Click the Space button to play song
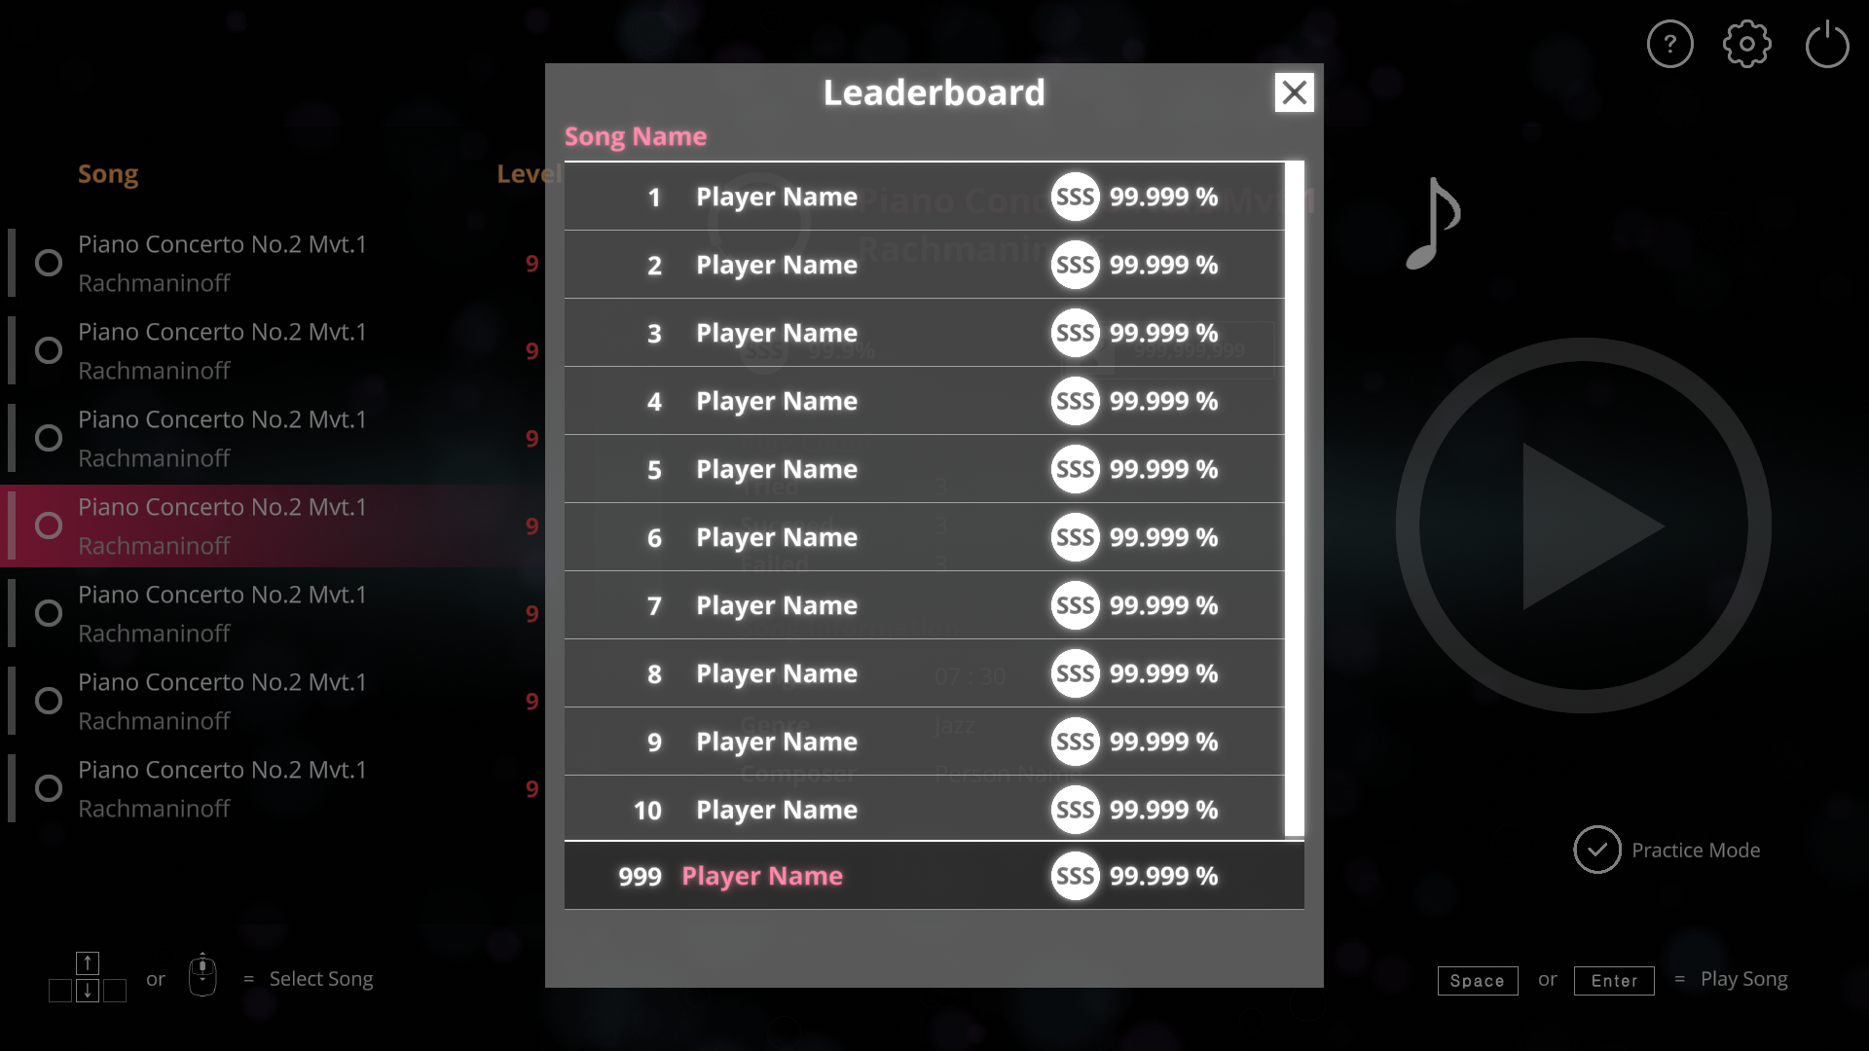The image size is (1869, 1051). pyautogui.click(x=1478, y=979)
